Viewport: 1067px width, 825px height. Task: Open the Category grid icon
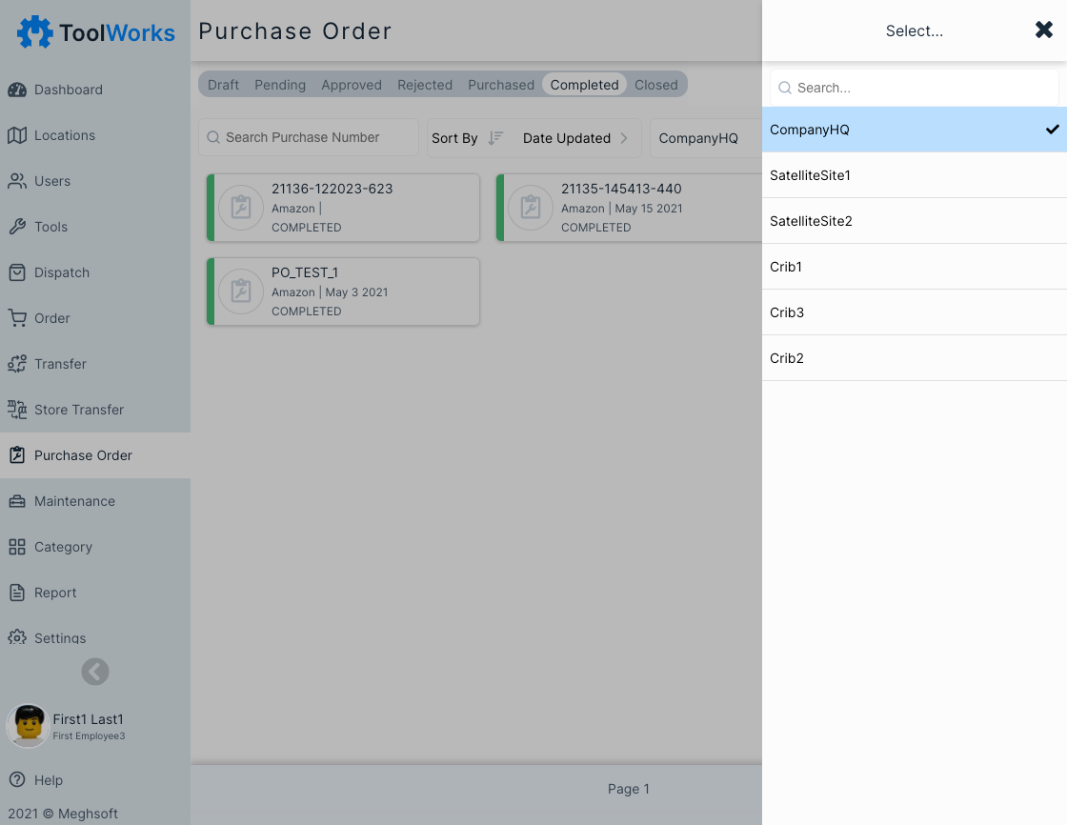pyautogui.click(x=17, y=547)
